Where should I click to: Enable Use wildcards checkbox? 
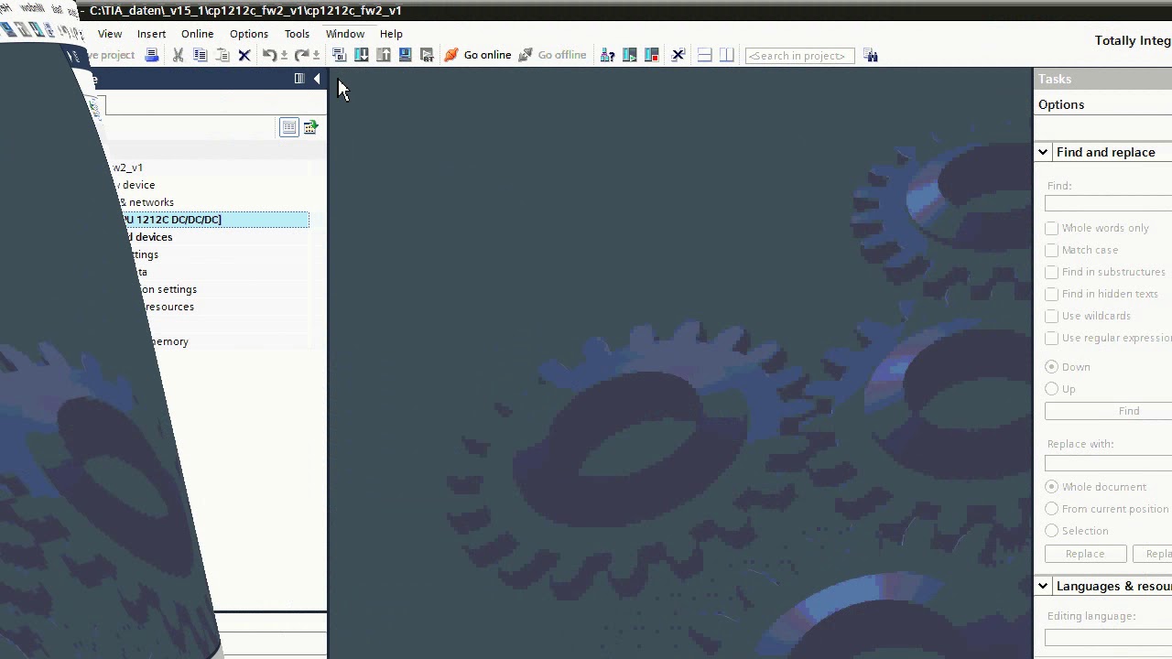click(x=1051, y=316)
